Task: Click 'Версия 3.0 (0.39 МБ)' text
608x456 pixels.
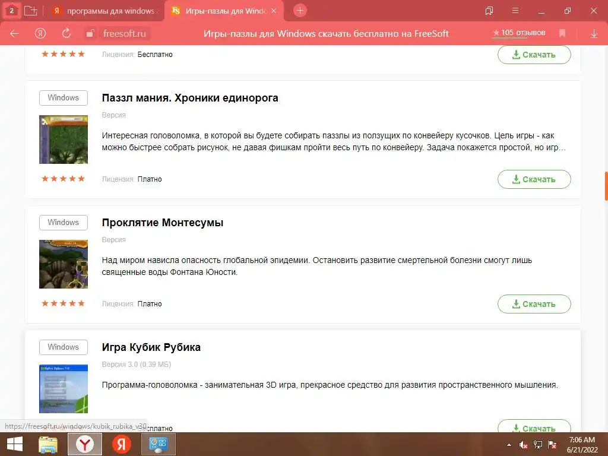Action: coord(137,365)
